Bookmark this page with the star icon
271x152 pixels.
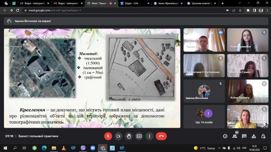[x=240, y=10]
